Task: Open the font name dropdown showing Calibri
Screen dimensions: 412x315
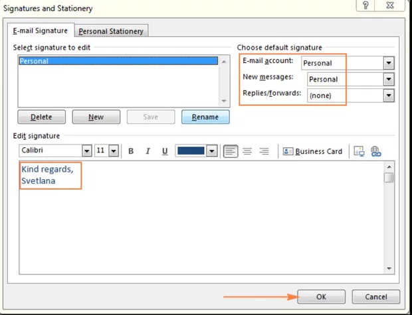Action: tap(87, 151)
